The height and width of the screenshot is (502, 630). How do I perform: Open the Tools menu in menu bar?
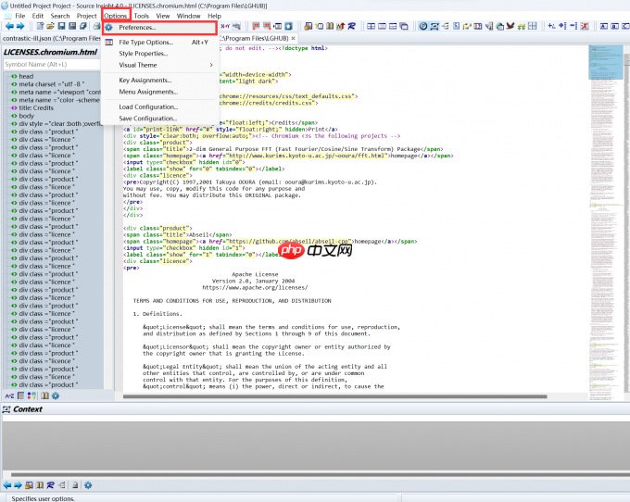[x=141, y=16]
